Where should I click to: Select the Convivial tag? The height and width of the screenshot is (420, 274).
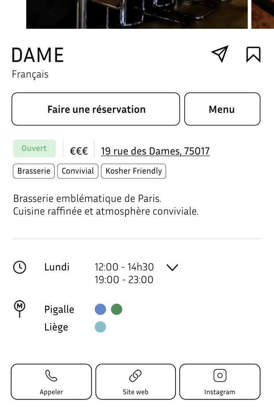(x=78, y=171)
